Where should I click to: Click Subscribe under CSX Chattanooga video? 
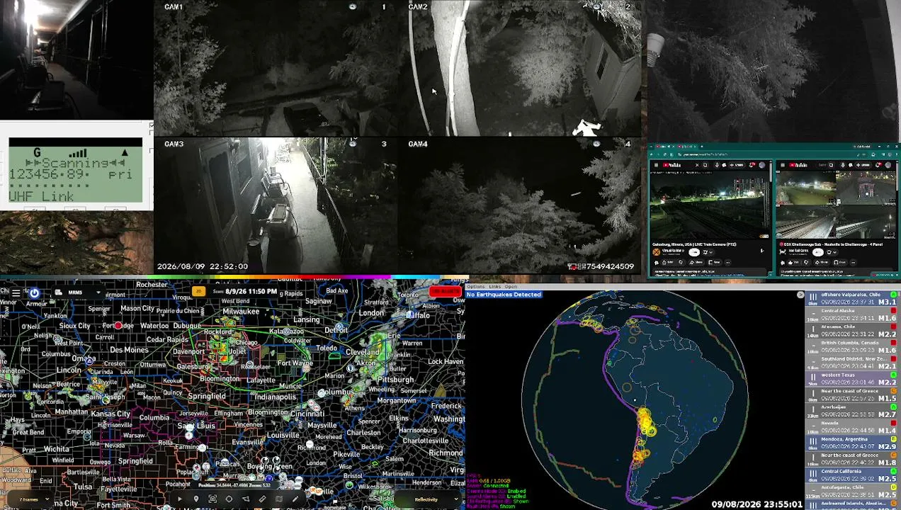point(818,252)
